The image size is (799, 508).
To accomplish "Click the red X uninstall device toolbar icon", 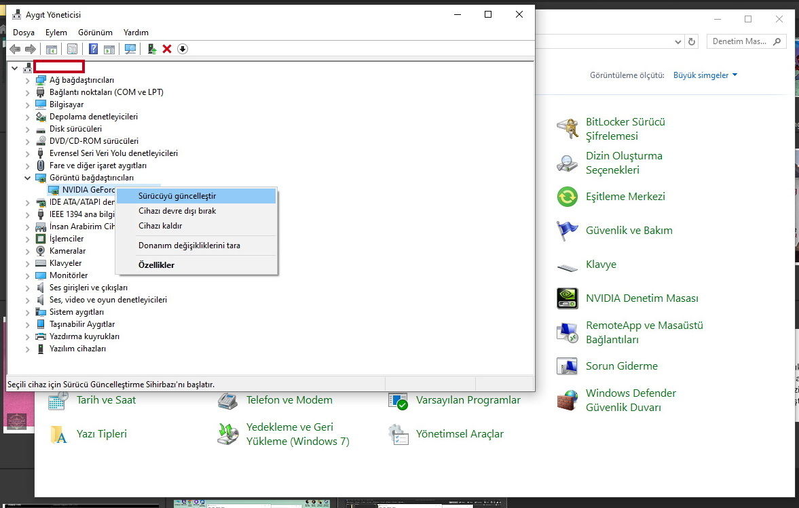I will tap(166, 49).
